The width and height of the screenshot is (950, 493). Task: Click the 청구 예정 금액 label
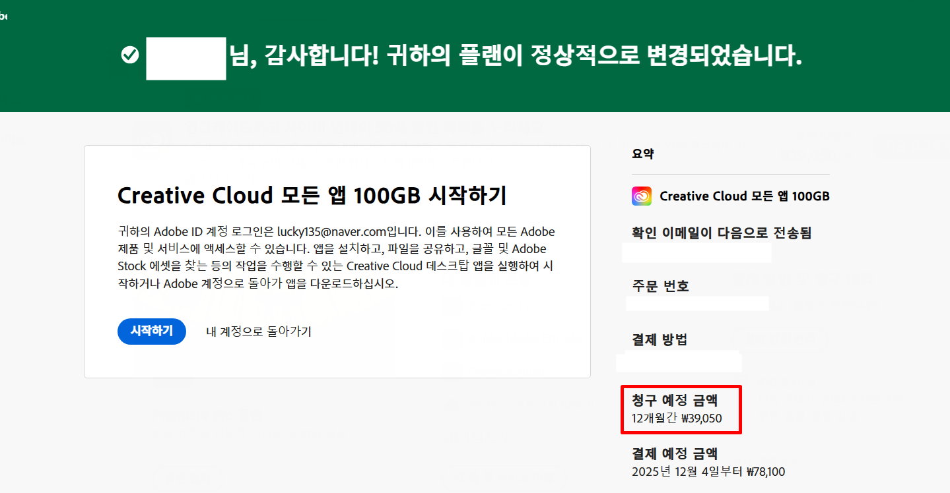675,400
